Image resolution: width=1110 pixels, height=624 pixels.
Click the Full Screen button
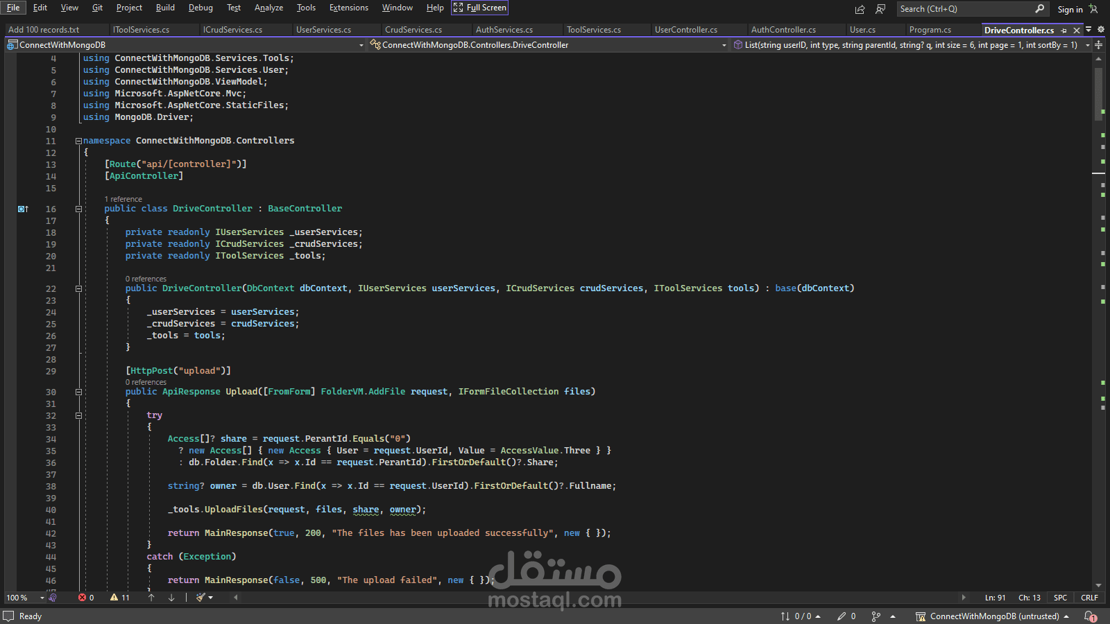480,8
